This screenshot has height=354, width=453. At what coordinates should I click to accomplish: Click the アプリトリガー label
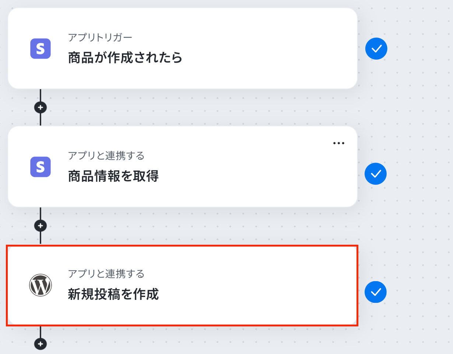(100, 37)
